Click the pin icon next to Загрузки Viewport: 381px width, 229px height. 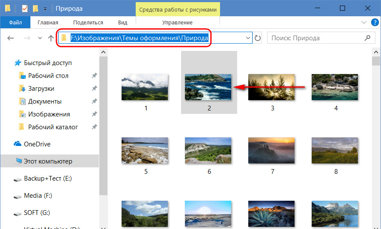pos(94,89)
